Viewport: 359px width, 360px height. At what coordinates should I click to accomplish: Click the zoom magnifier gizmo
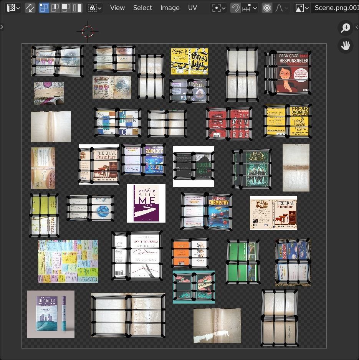coord(345,28)
